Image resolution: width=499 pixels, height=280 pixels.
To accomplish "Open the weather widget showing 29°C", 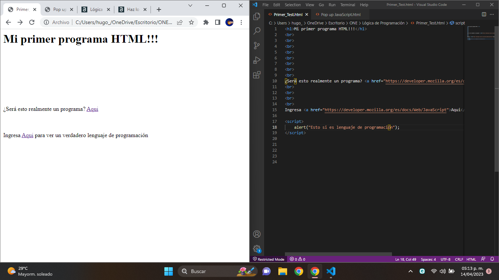I will point(30,271).
